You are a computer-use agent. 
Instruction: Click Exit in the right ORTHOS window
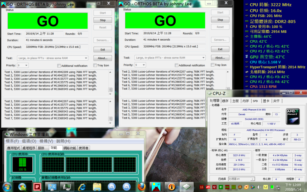coord(220,49)
